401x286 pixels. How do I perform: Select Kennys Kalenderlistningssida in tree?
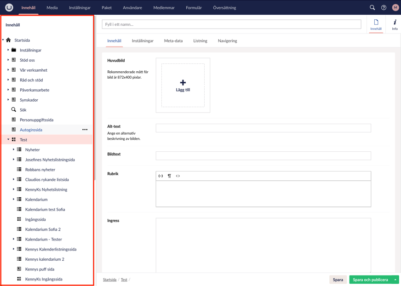51,249
